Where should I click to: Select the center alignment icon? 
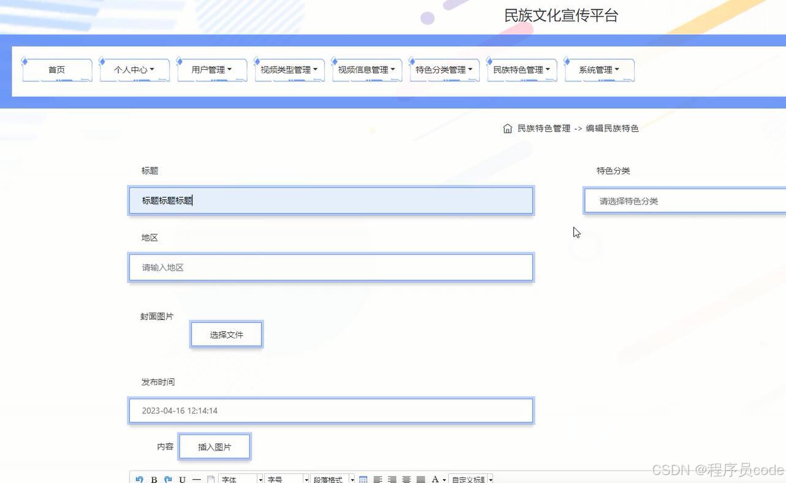406,479
